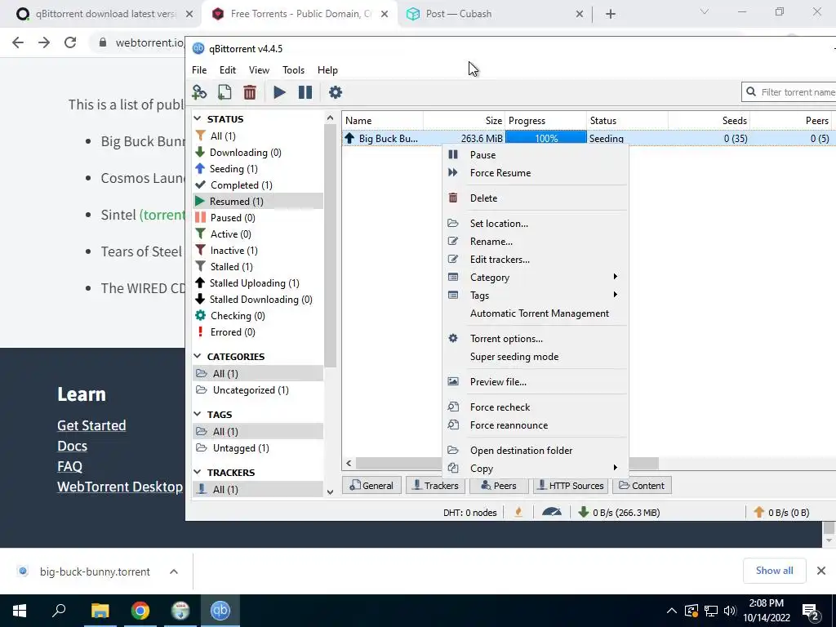Click Add torrent link toolbar icon
Image resolution: width=836 pixels, height=627 pixels.
(199, 92)
